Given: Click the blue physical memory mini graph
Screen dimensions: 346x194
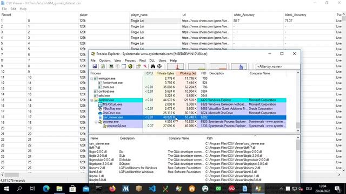Looking at the screenshot, I should (239, 66).
